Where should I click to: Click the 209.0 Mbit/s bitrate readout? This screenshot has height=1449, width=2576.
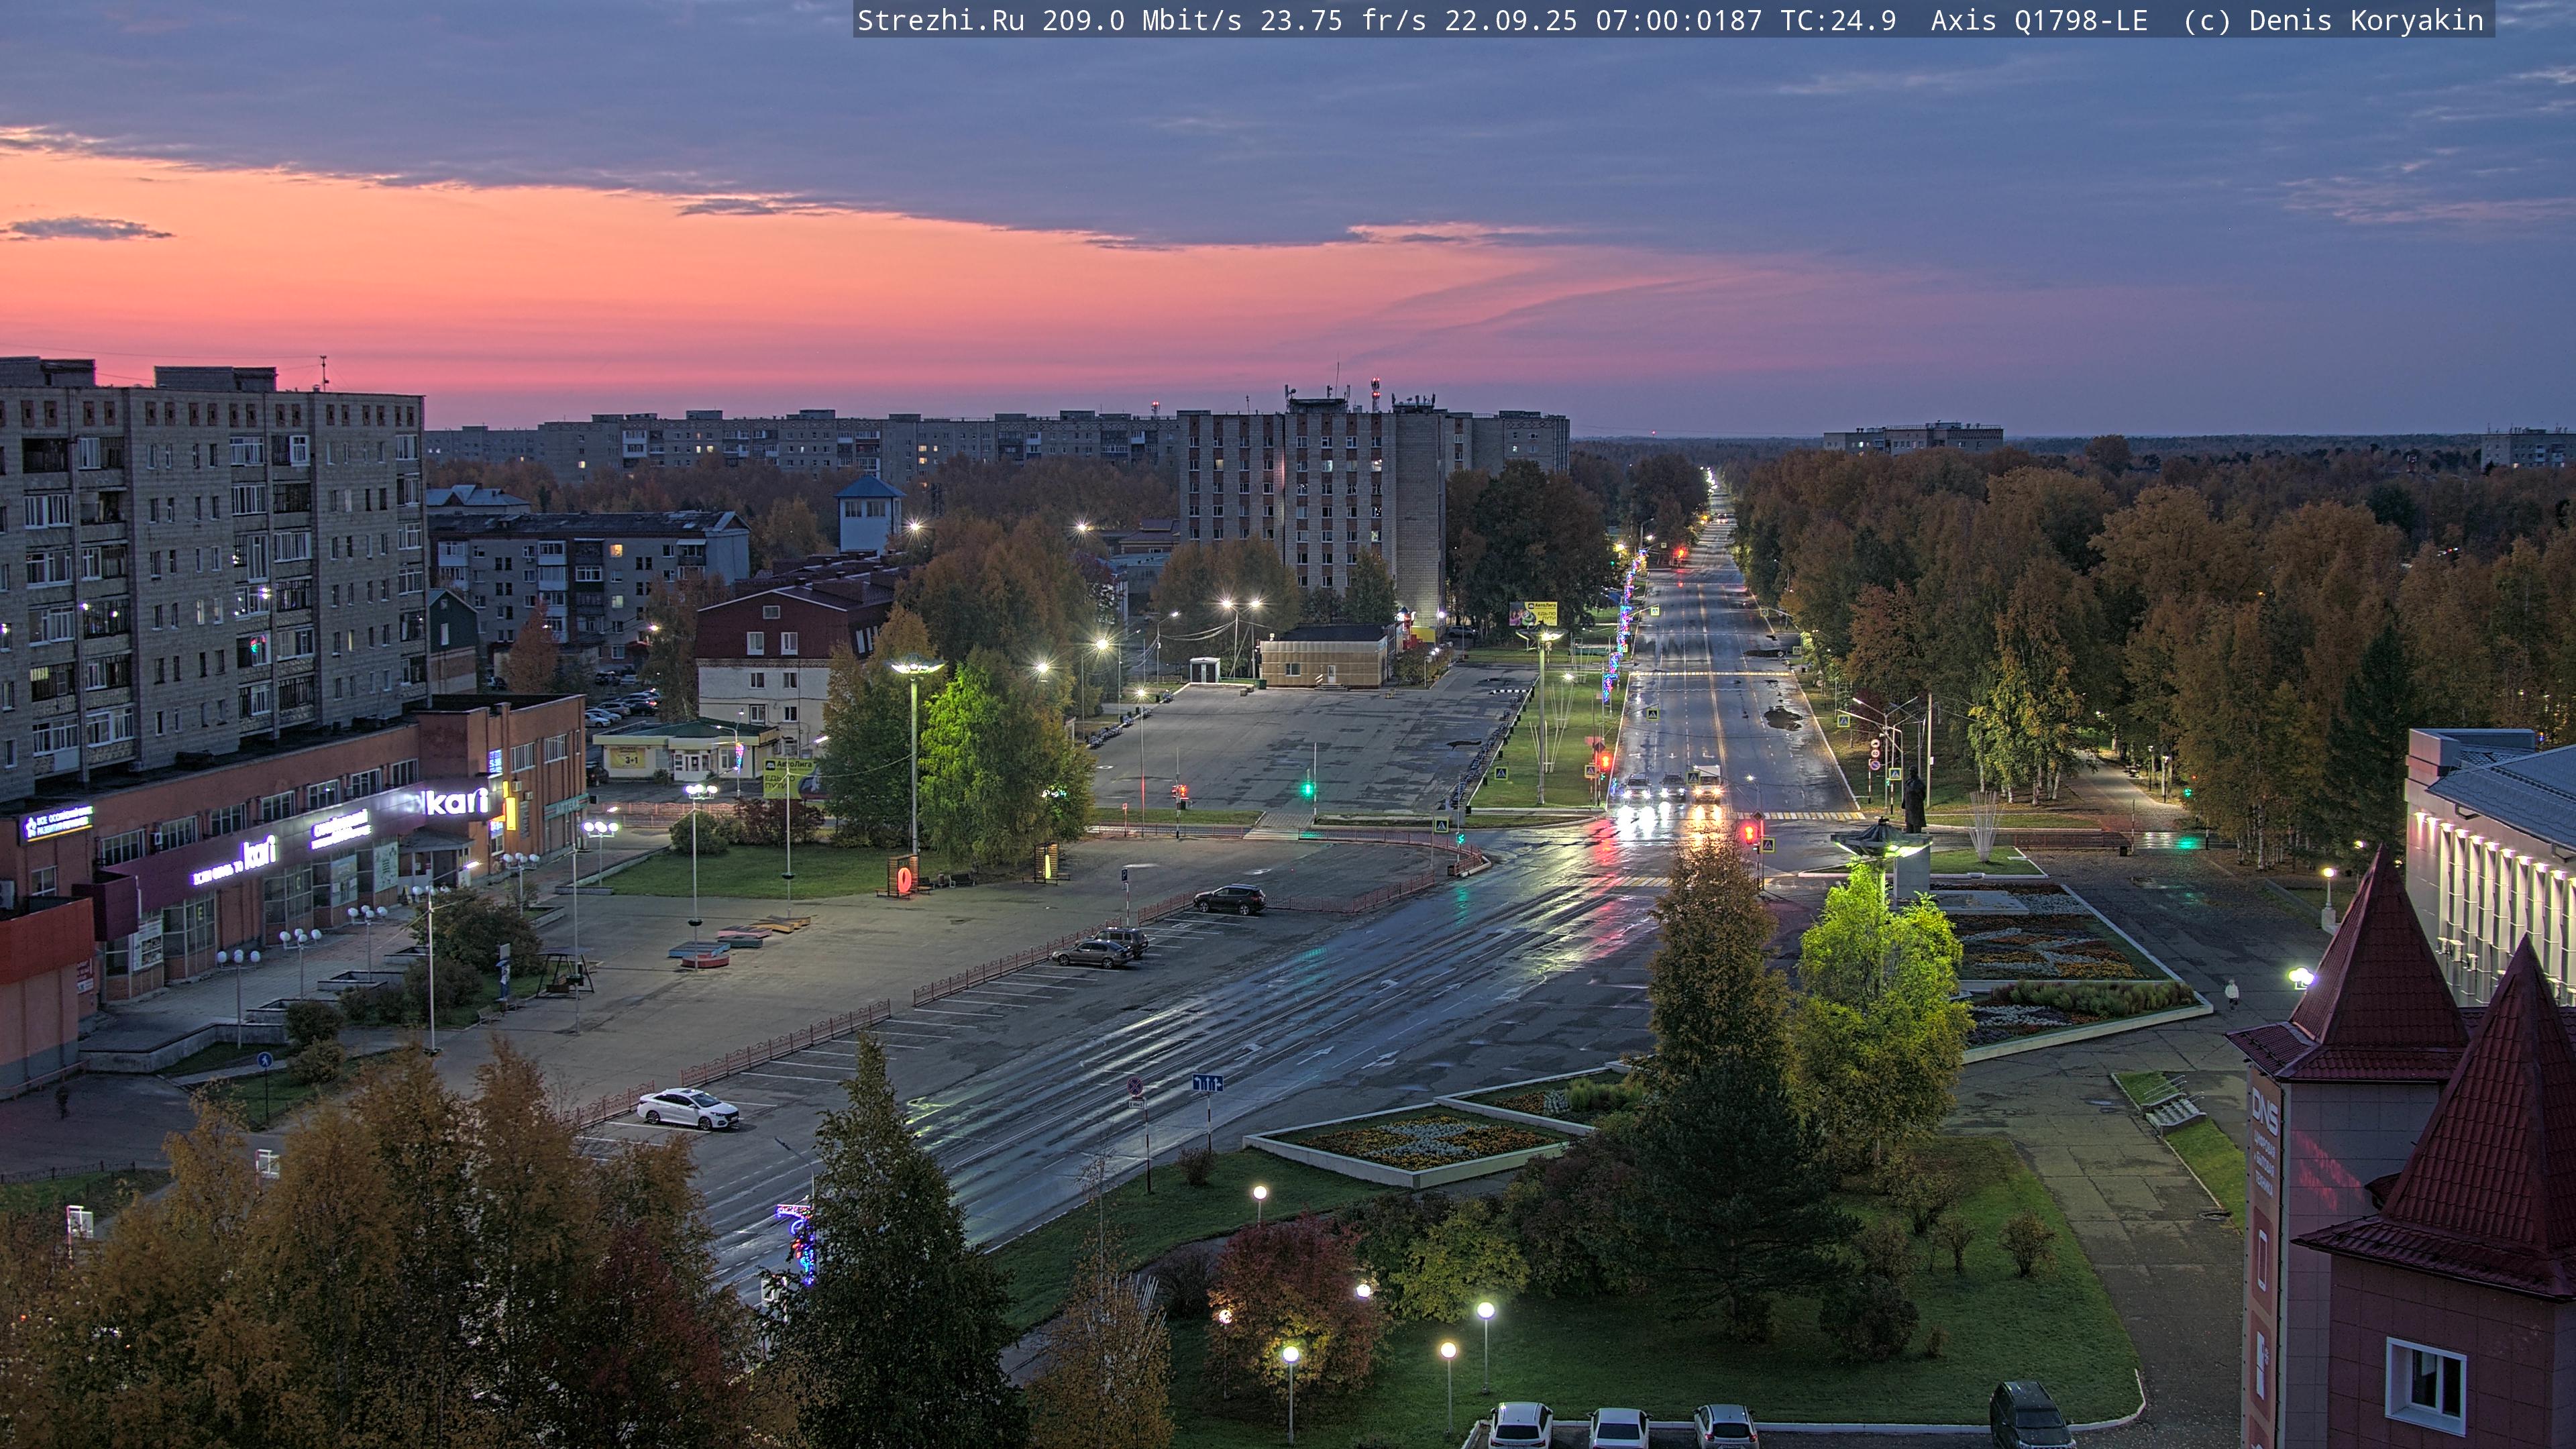[1141, 20]
